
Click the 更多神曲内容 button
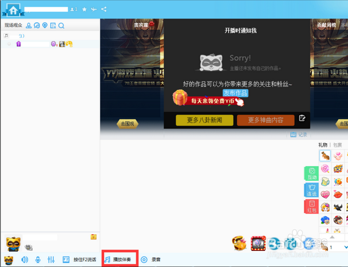point(266,120)
